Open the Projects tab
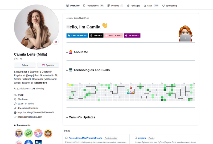 pos(115,6)
